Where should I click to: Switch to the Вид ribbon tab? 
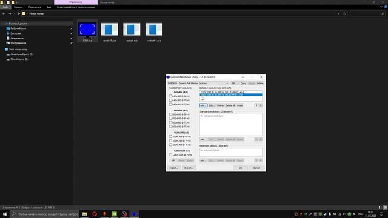(48, 7)
